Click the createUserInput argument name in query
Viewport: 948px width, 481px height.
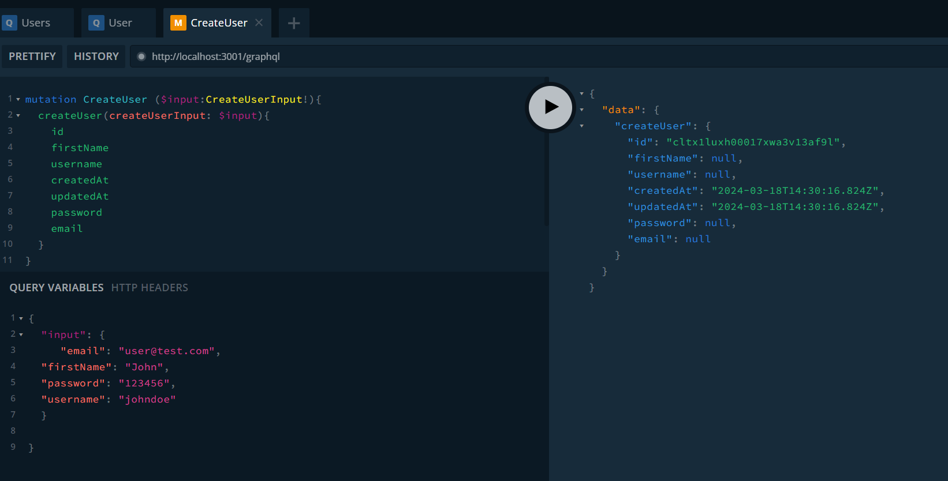[x=158, y=116]
